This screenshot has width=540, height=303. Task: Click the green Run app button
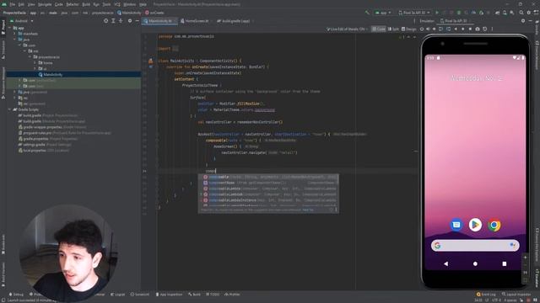click(x=437, y=13)
